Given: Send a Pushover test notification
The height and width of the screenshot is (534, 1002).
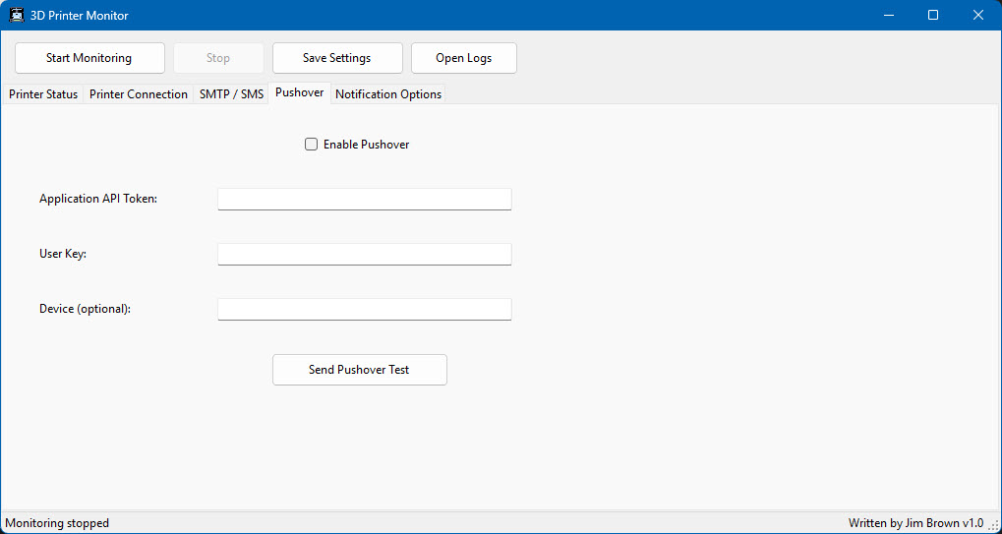Looking at the screenshot, I should point(360,370).
